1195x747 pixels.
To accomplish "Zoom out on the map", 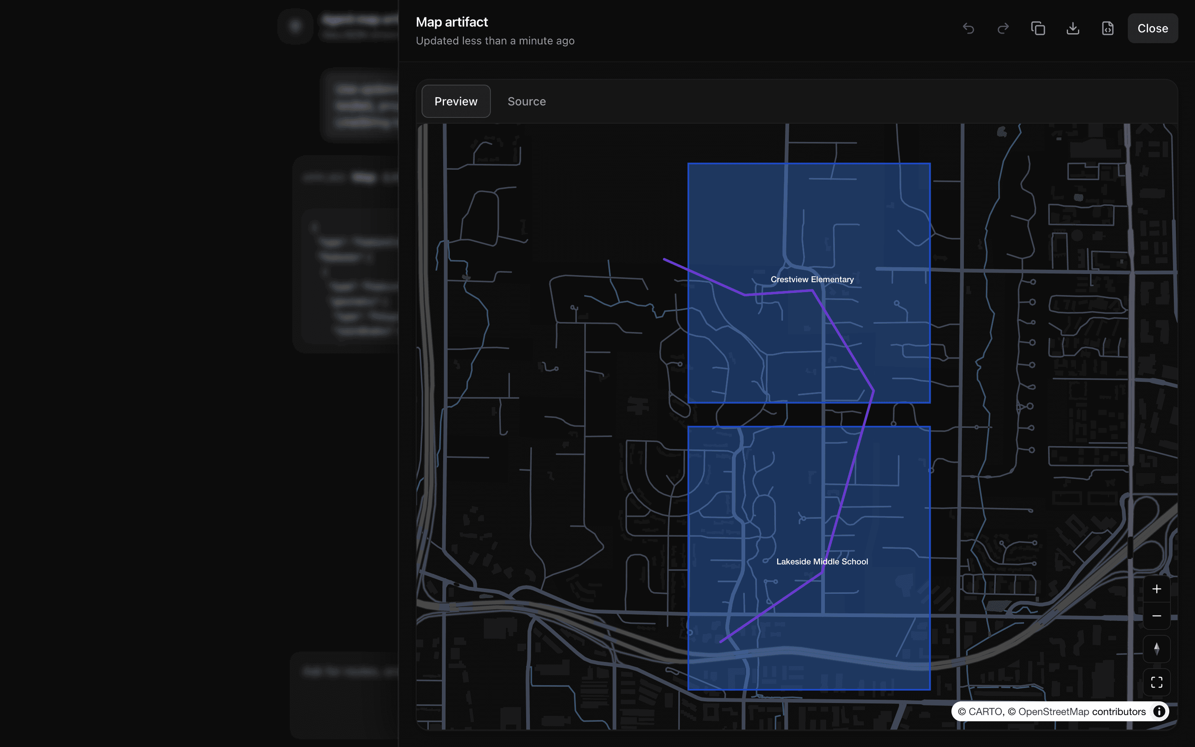I will click(1157, 615).
